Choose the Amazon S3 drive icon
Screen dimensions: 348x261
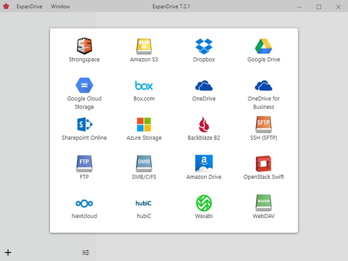[144, 46]
